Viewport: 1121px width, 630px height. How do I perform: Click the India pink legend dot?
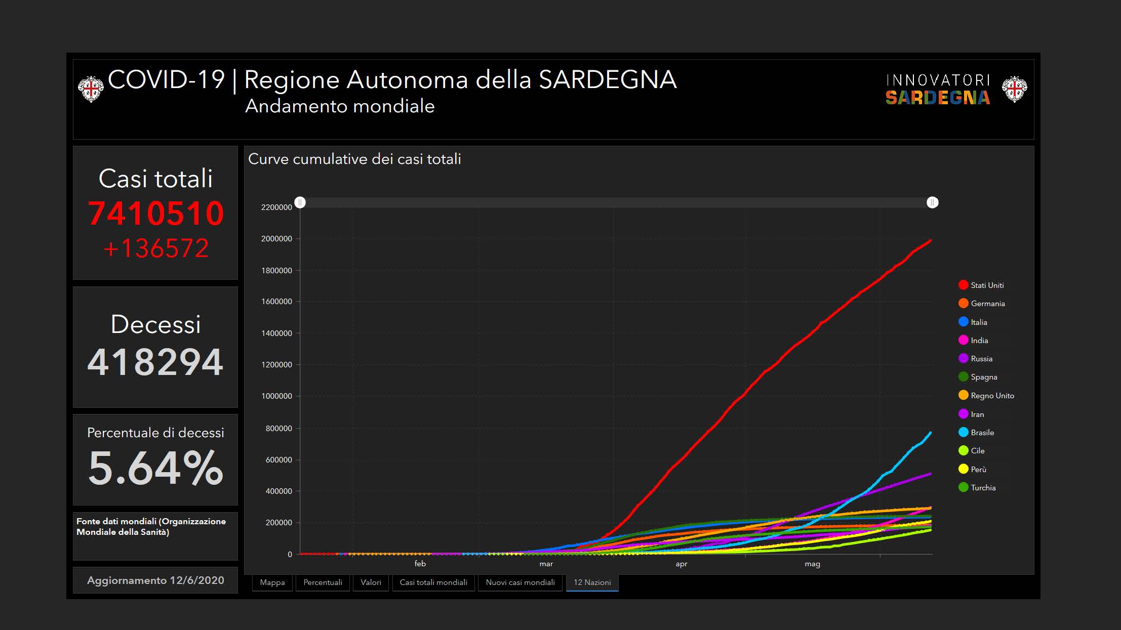[x=963, y=340]
